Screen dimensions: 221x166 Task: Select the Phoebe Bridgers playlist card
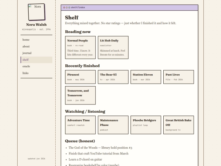click(146, 125)
